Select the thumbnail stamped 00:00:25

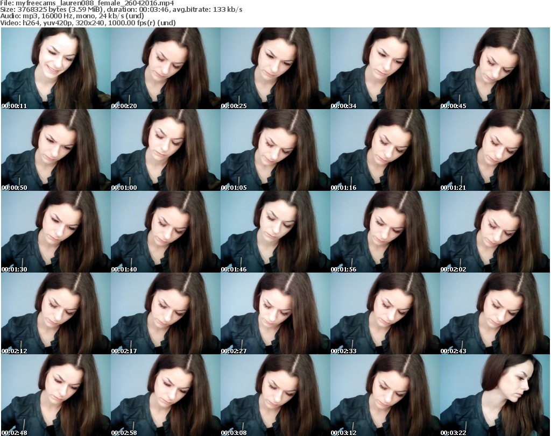pos(275,68)
